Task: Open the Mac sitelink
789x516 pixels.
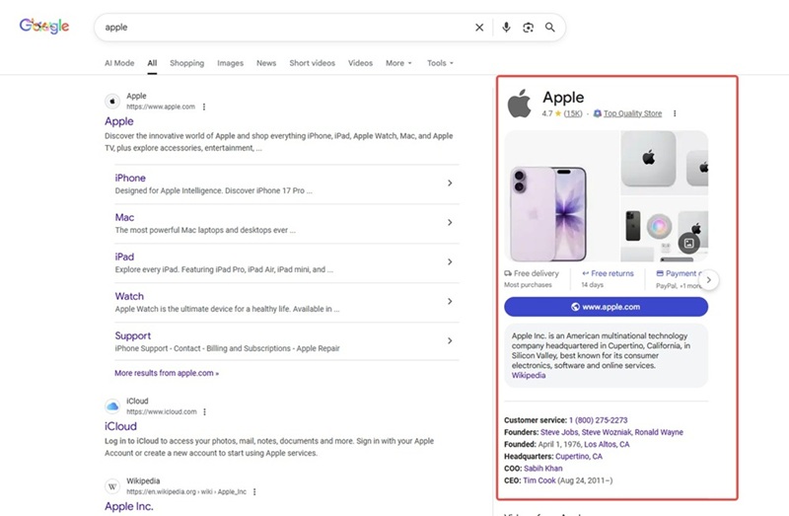Action: pyautogui.click(x=124, y=217)
